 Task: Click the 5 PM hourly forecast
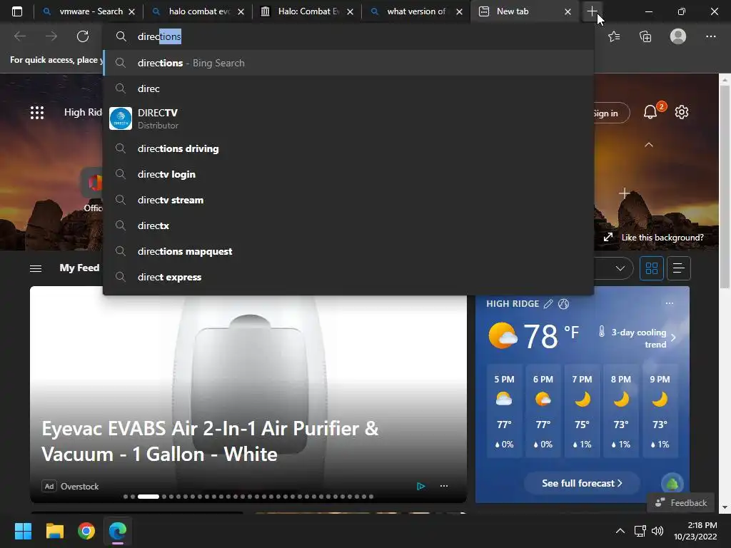click(x=504, y=412)
